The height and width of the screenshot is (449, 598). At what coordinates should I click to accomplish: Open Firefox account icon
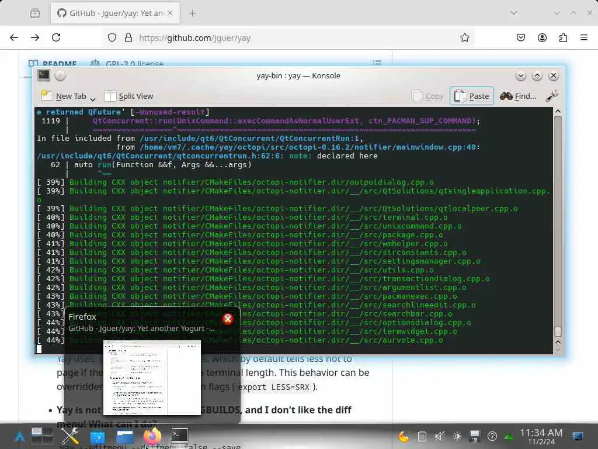coord(542,37)
